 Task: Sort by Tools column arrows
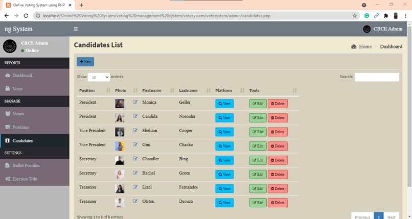point(294,90)
